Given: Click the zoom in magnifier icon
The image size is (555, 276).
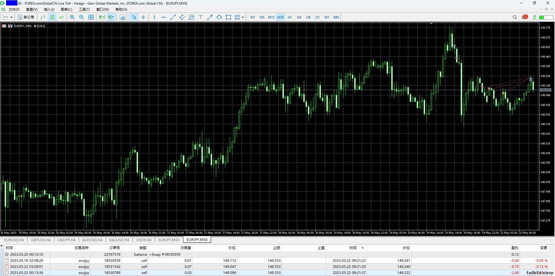Looking at the screenshot, I should 72,17.
